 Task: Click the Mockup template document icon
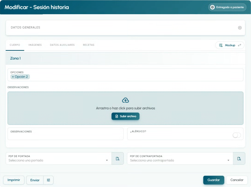coord(221,45)
